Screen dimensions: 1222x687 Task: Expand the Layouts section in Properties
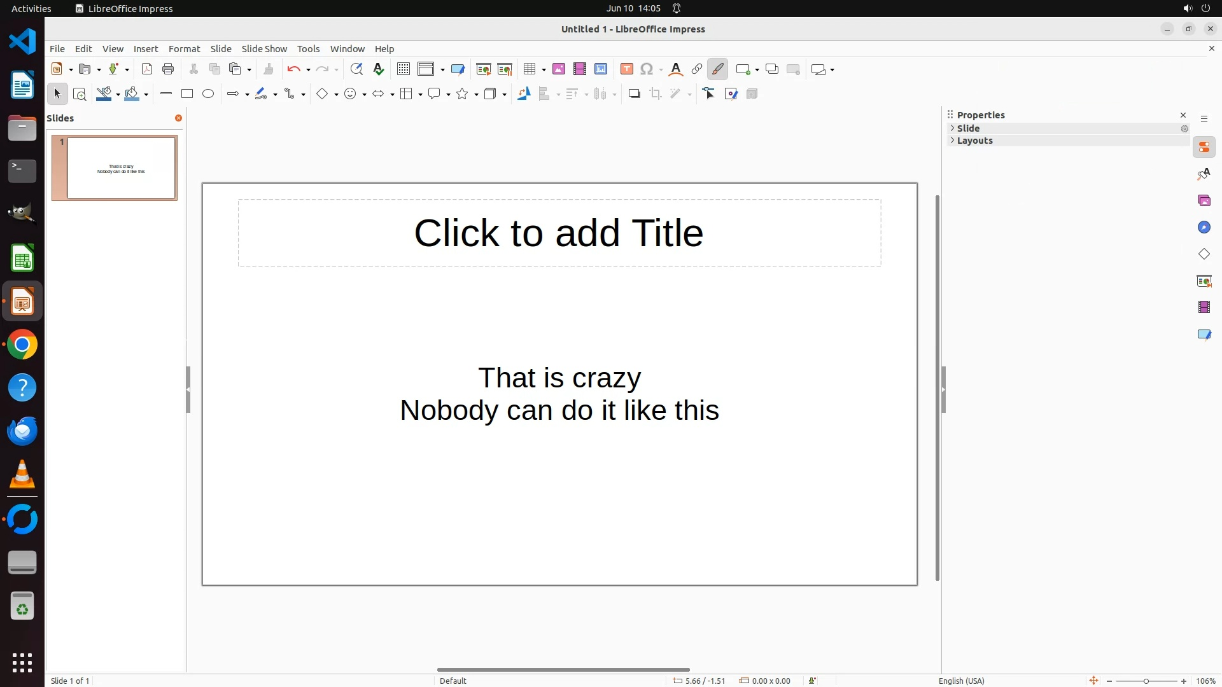click(974, 141)
